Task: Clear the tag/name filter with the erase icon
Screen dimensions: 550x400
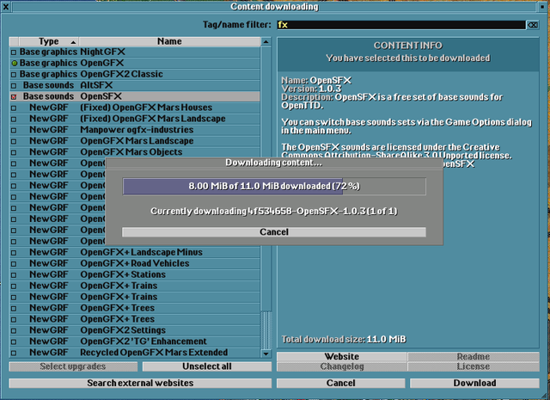Action: (533, 25)
